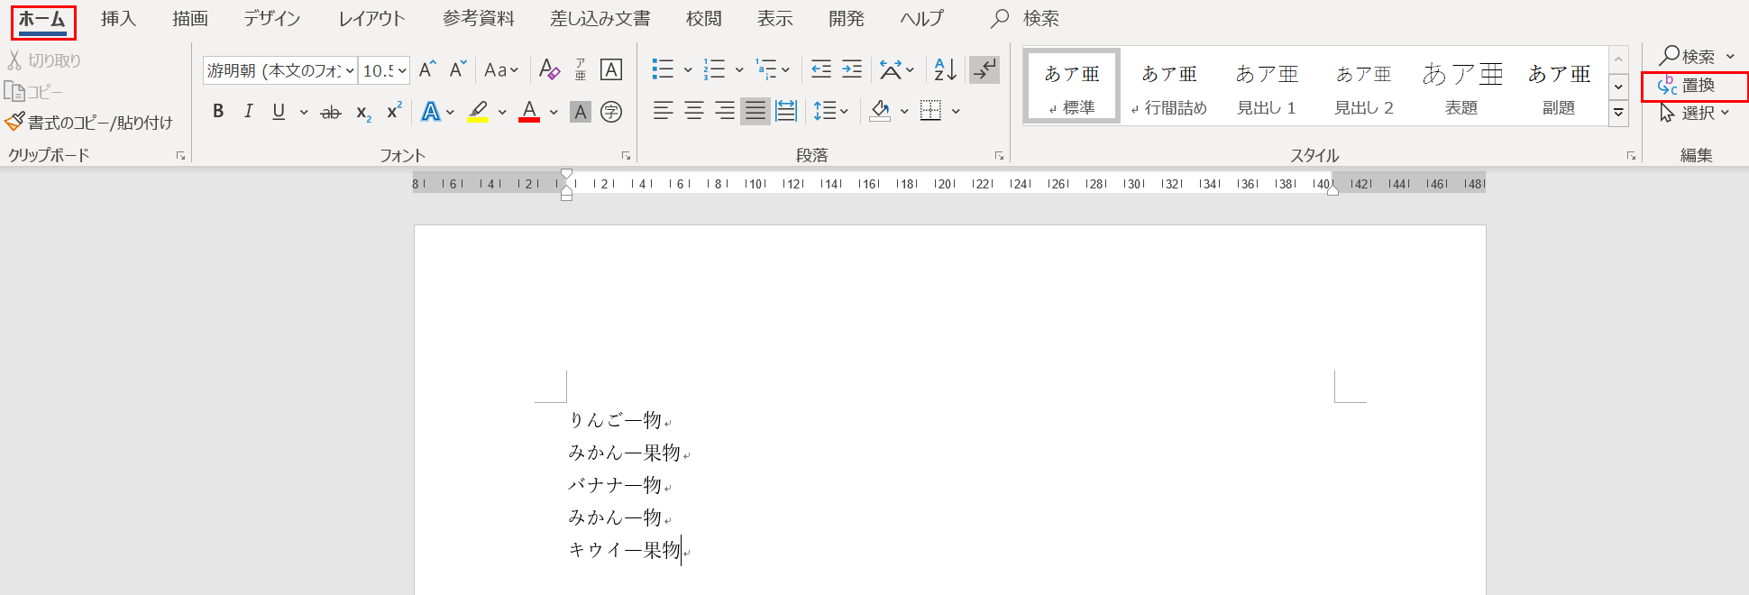Open the font size dropdown
This screenshot has width=1749, height=595.
pos(402,70)
